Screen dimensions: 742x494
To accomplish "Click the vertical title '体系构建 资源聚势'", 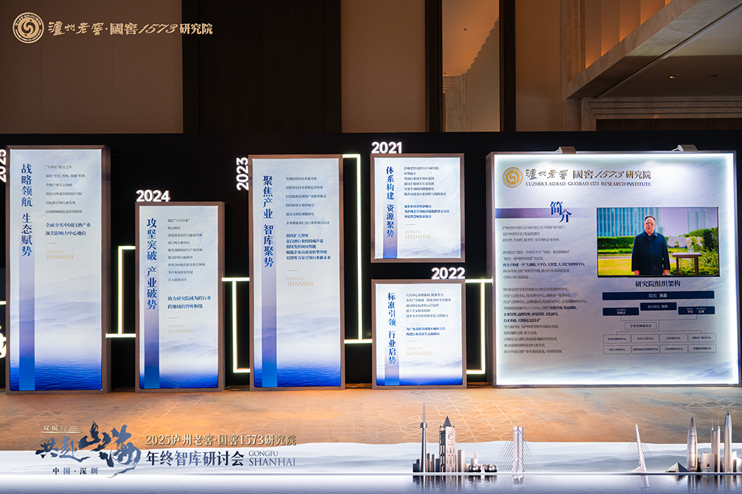I will click(390, 201).
